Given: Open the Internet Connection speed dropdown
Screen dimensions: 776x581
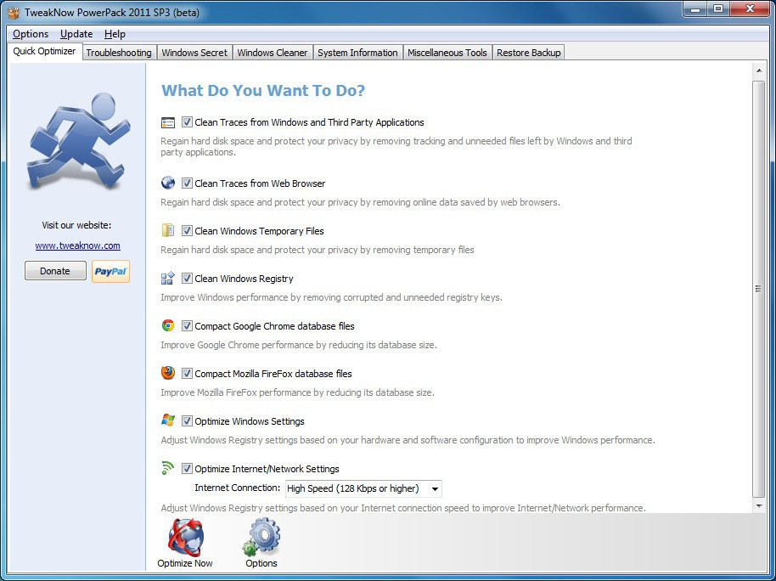Looking at the screenshot, I should click(x=435, y=488).
